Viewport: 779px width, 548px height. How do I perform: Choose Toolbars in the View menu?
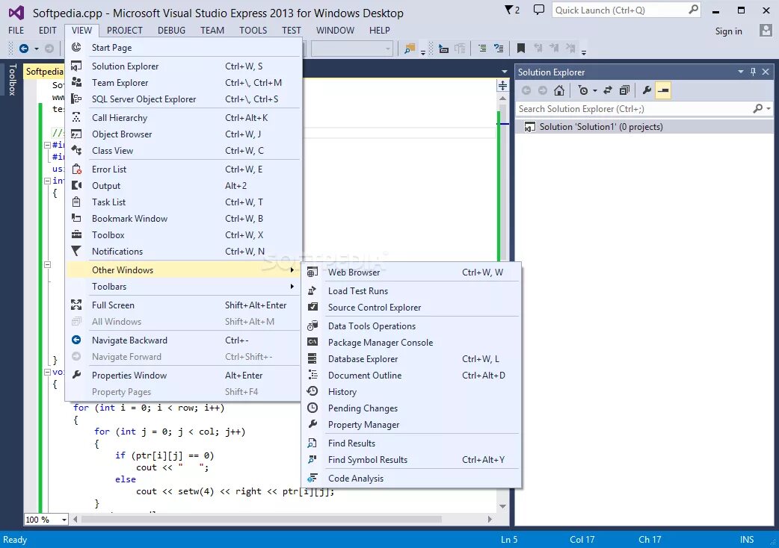tap(183, 287)
